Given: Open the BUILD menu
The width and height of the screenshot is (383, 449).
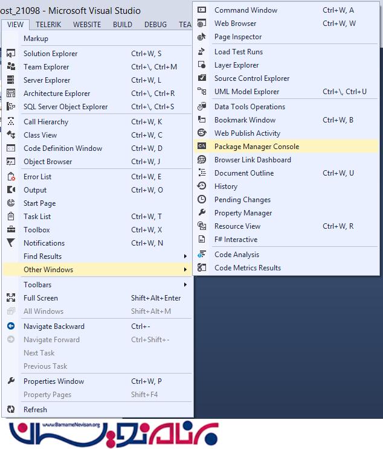Looking at the screenshot, I should pos(123,25).
